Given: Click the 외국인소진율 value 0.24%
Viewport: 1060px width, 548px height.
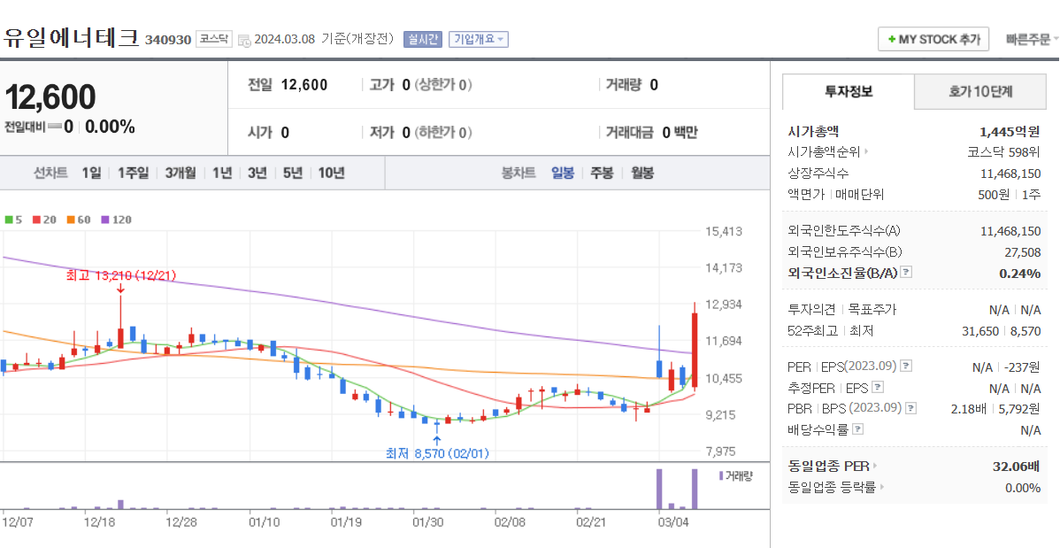Looking at the screenshot, I should 1020,274.
